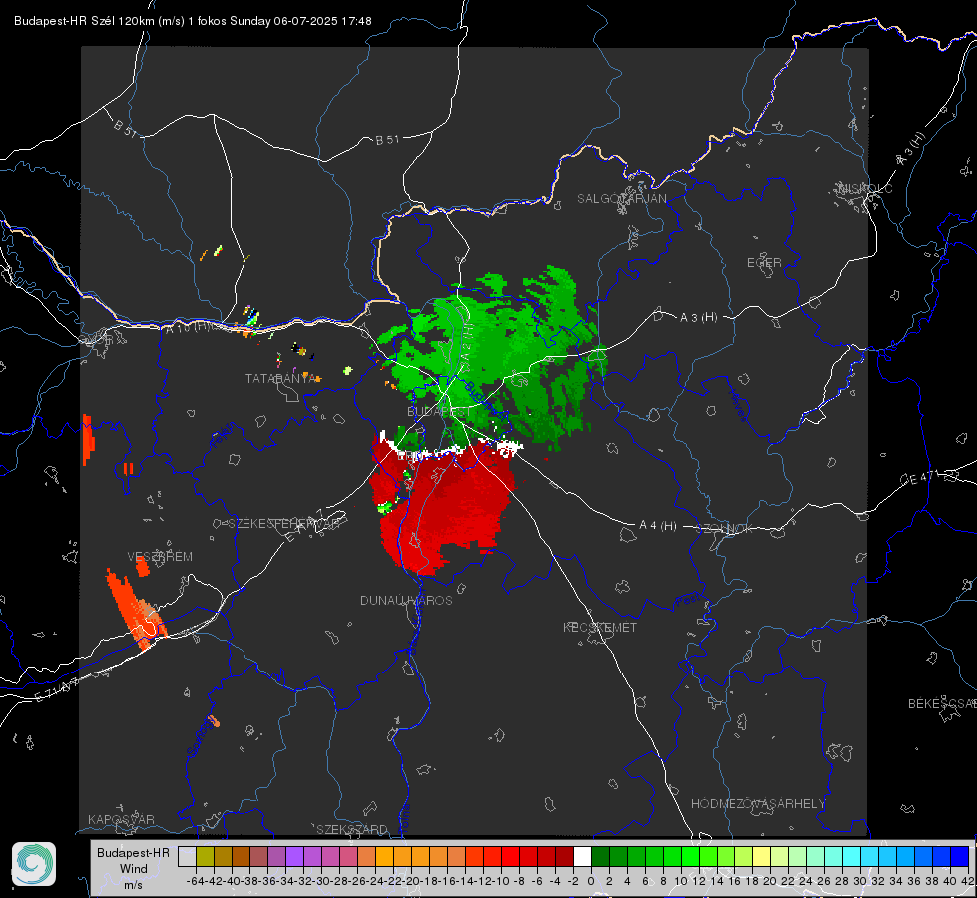Click the KAPOSVÁR city label
977x898 pixels.
click(x=121, y=819)
